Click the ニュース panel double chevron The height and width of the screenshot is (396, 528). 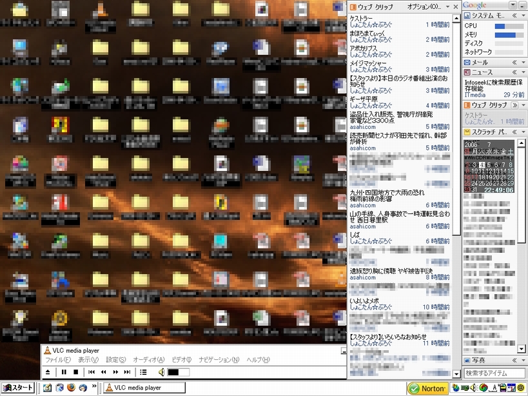click(514, 72)
